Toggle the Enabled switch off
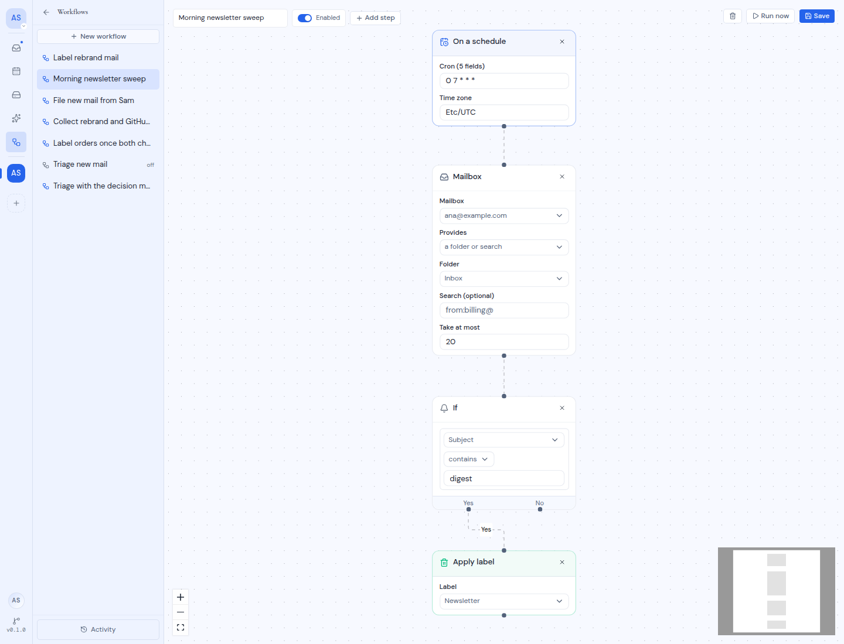844x644 pixels. point(305,18)
